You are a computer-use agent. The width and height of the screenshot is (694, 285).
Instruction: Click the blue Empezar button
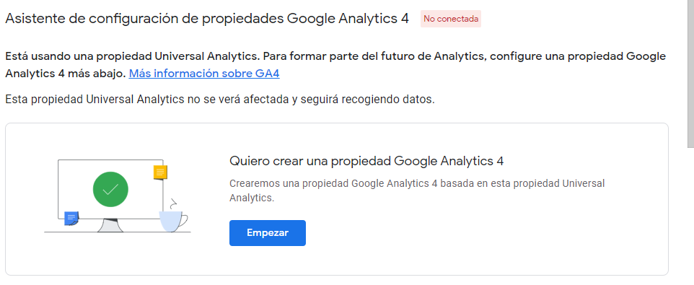tap(268, 233)
